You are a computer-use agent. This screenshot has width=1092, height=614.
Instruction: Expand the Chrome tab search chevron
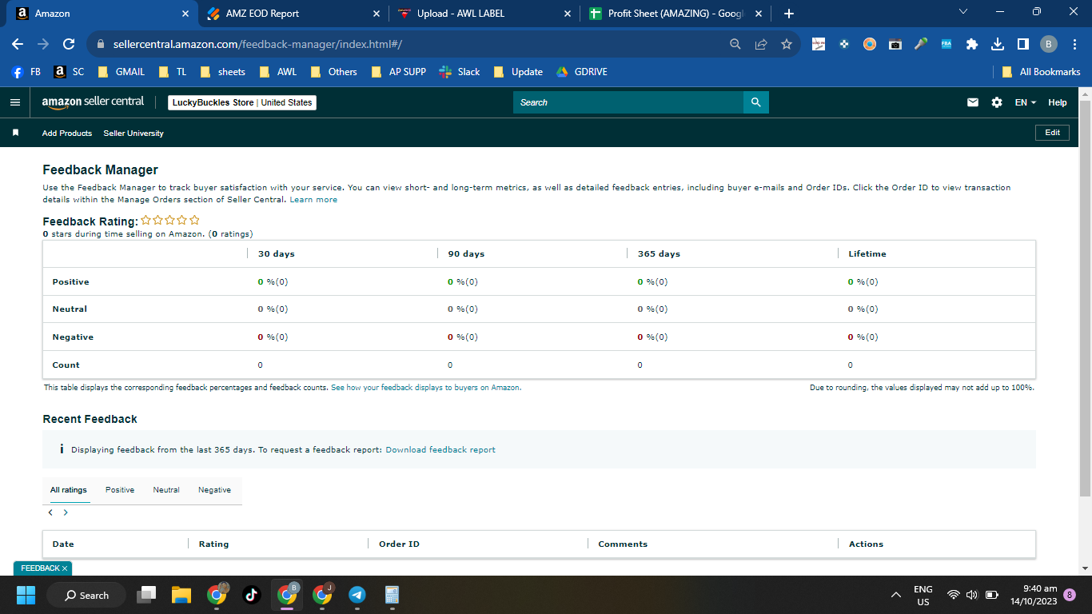coord(962,12)
